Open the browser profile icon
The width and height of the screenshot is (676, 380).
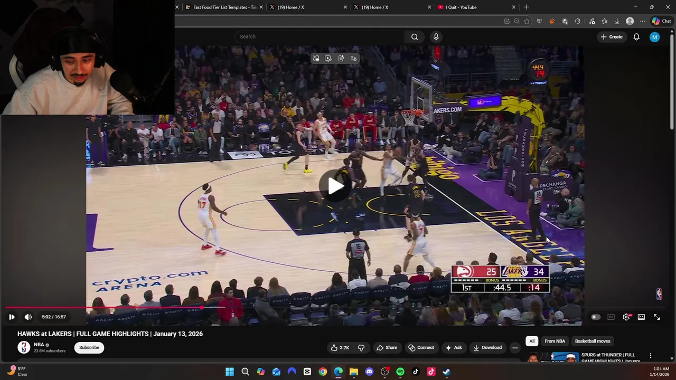pyautogui.click(x=630, y=21)
